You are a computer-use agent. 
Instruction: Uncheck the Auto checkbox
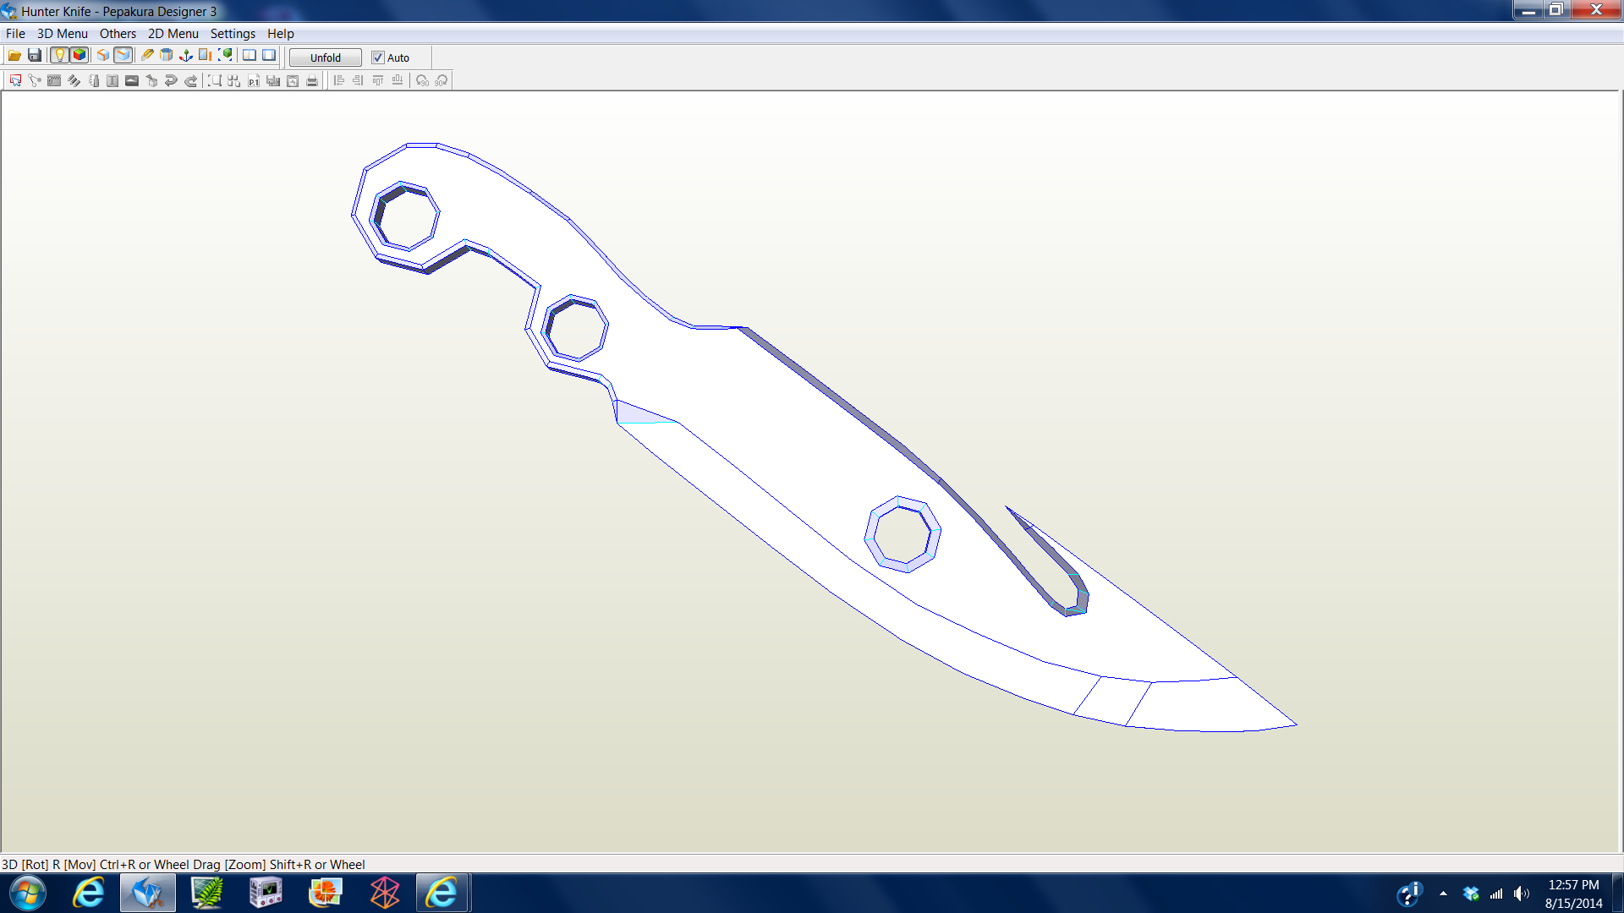click(377, 57)
